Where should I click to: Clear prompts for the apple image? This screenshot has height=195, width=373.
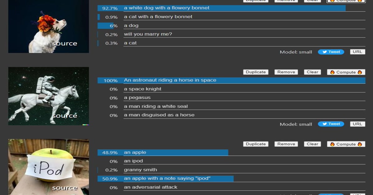pyautogui.click(x=312, y=144)
